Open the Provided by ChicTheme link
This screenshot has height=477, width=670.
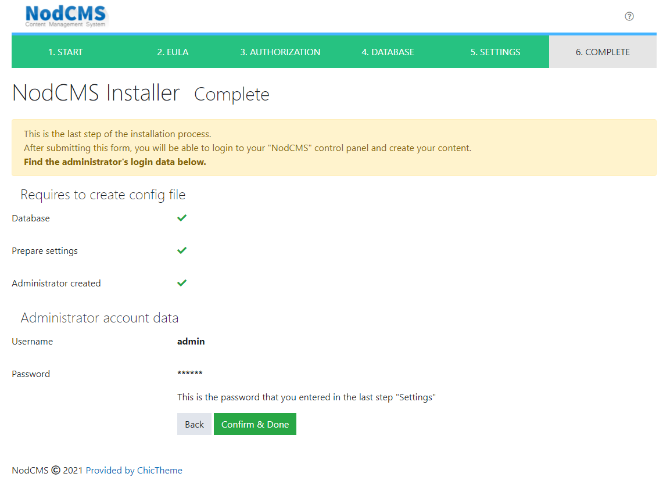(x=134, y=471)
